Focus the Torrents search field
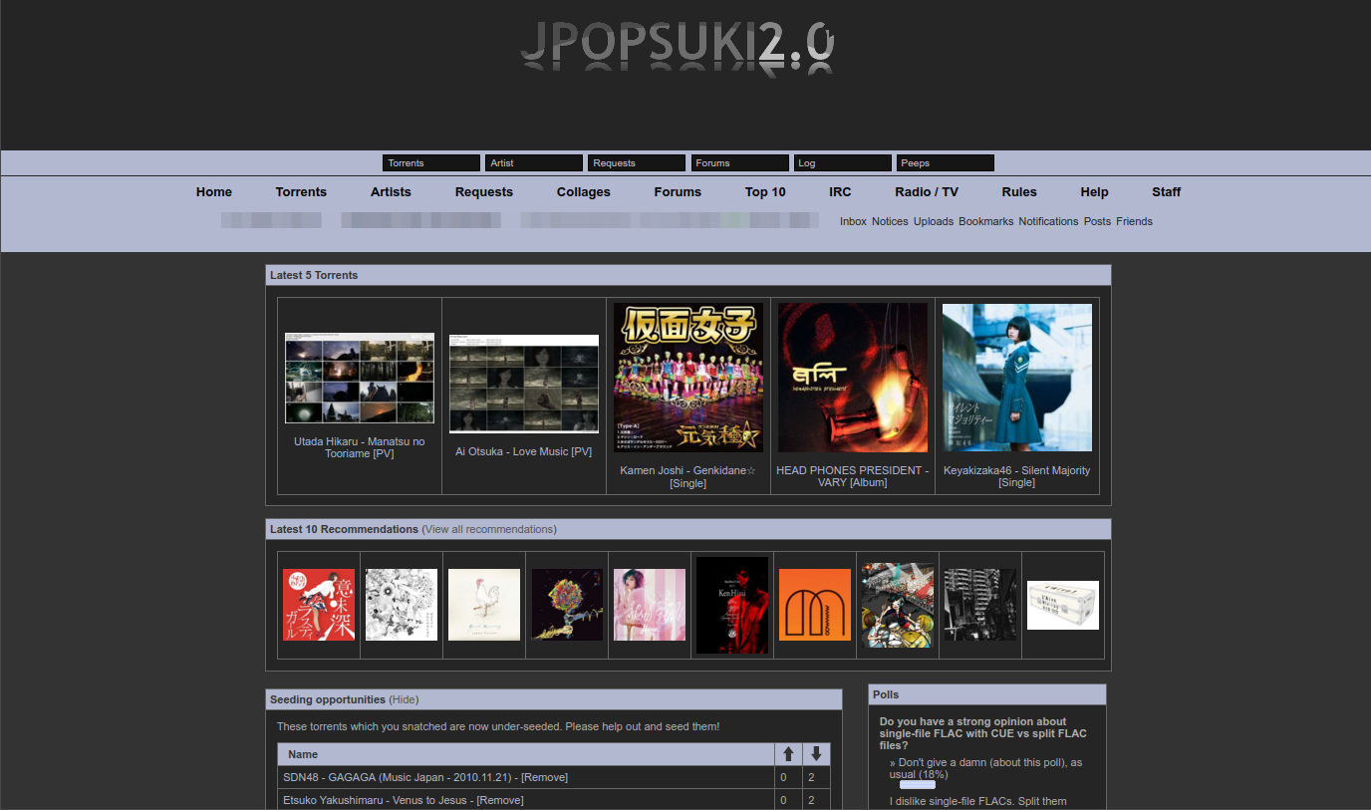Viewport: 1371px width, 810px height. coord(431,163)
